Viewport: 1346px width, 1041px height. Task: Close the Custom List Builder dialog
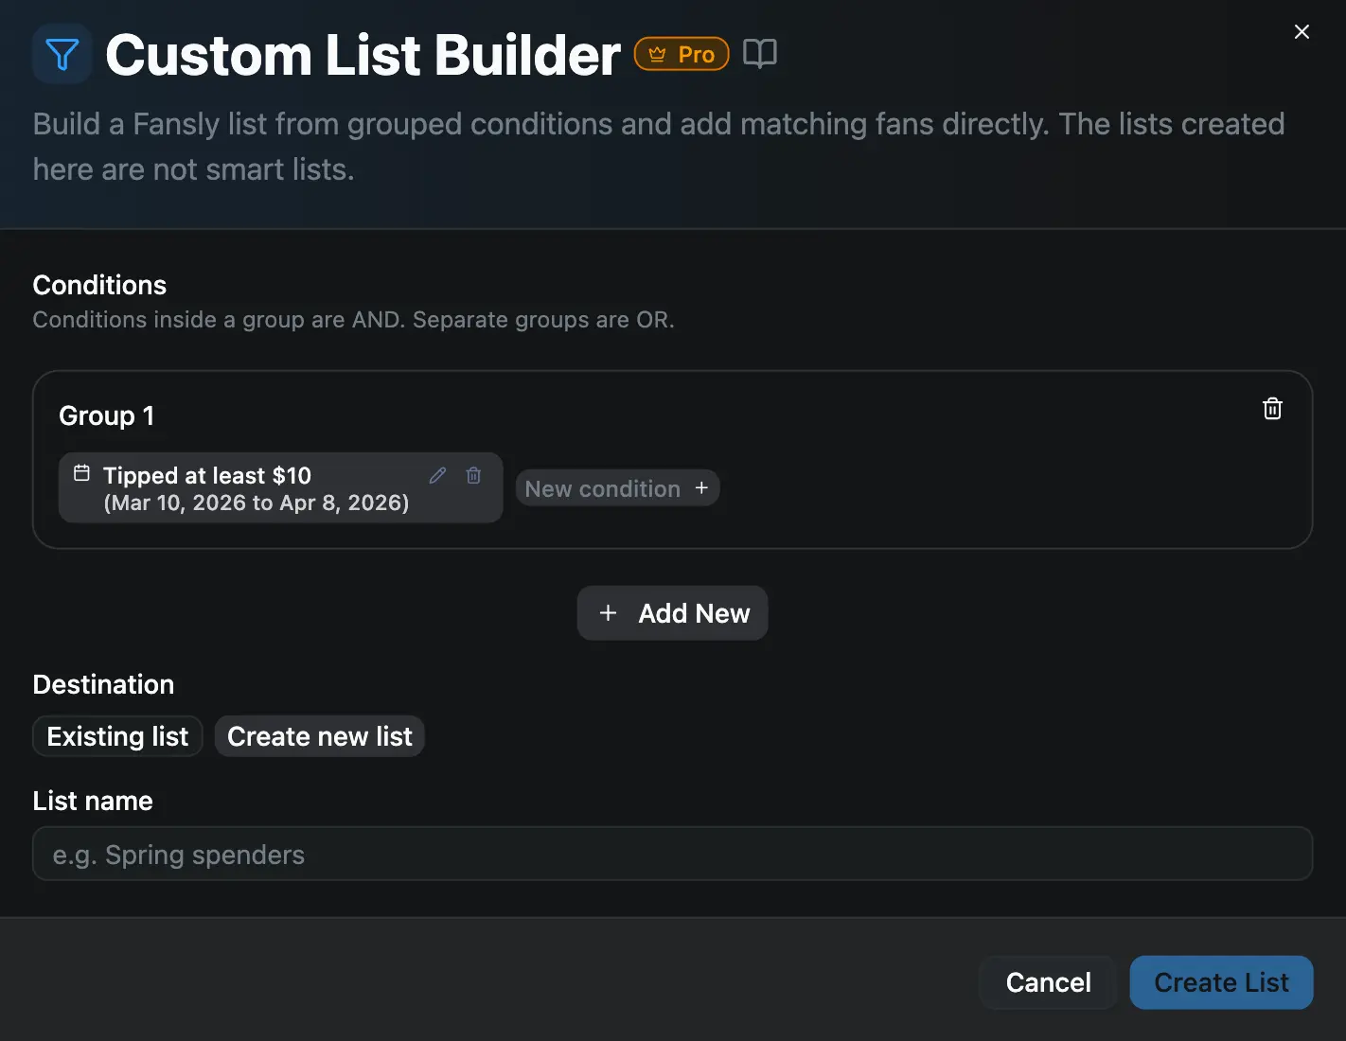pyautogui.click(x=1302, y=31)
